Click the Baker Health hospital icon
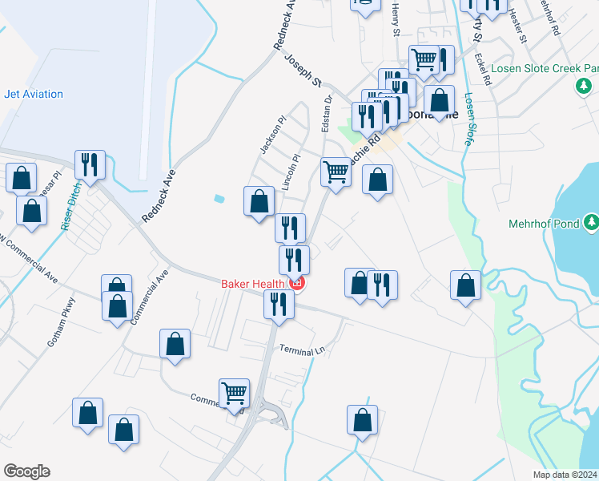This screenshot has width=599, height=481. 298,284
